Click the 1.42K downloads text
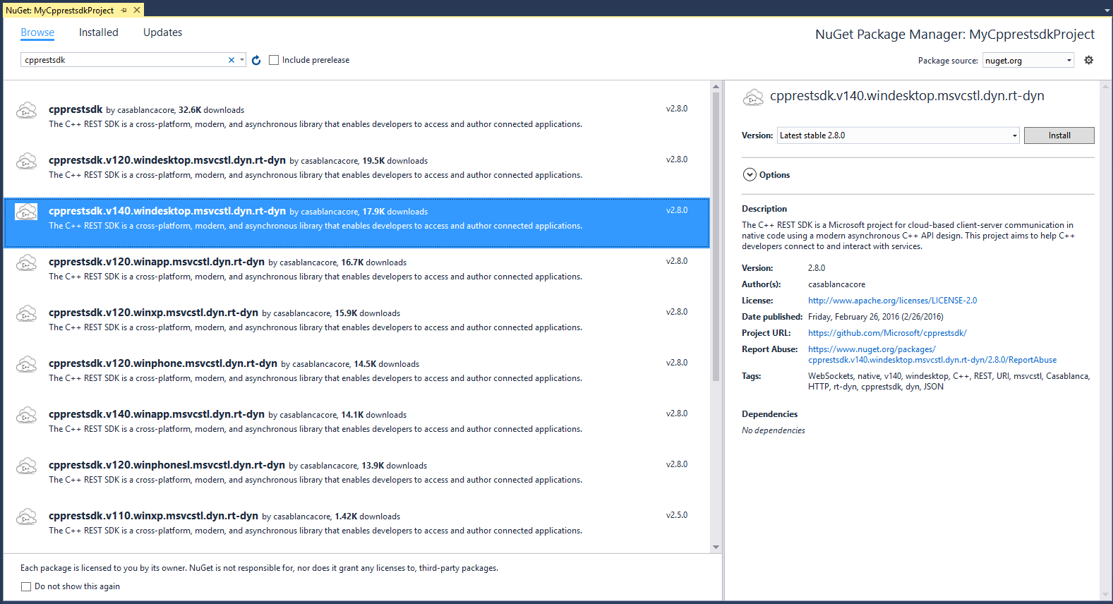 [x=367, y=517]
